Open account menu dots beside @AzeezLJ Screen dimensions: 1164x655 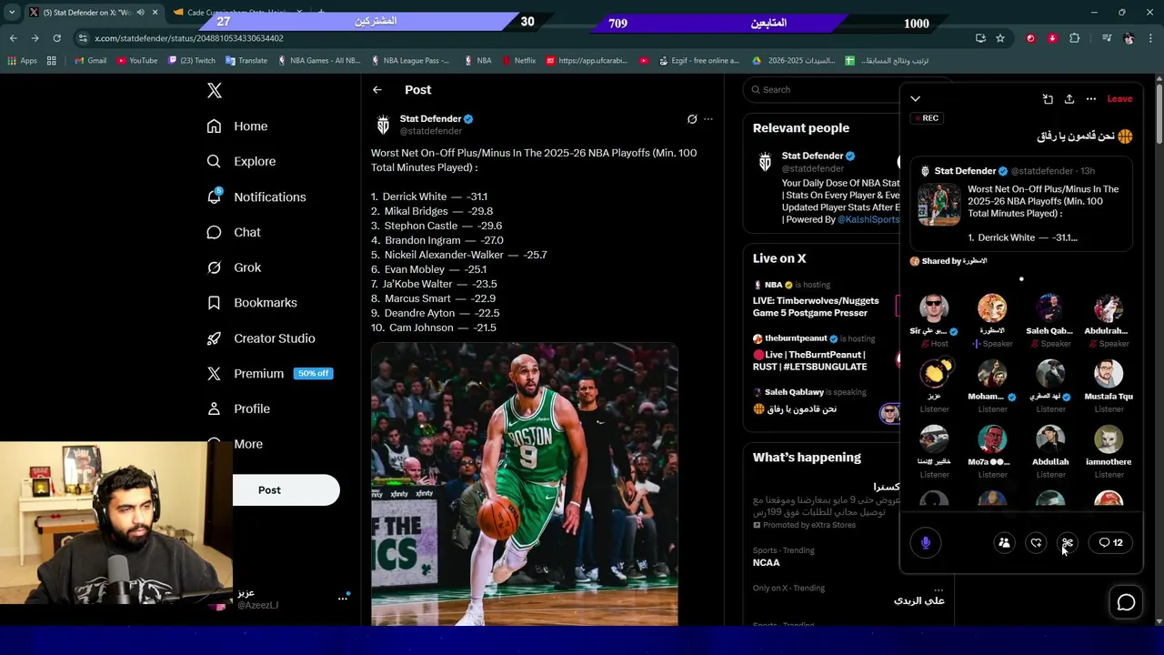[x=343, y=598]
